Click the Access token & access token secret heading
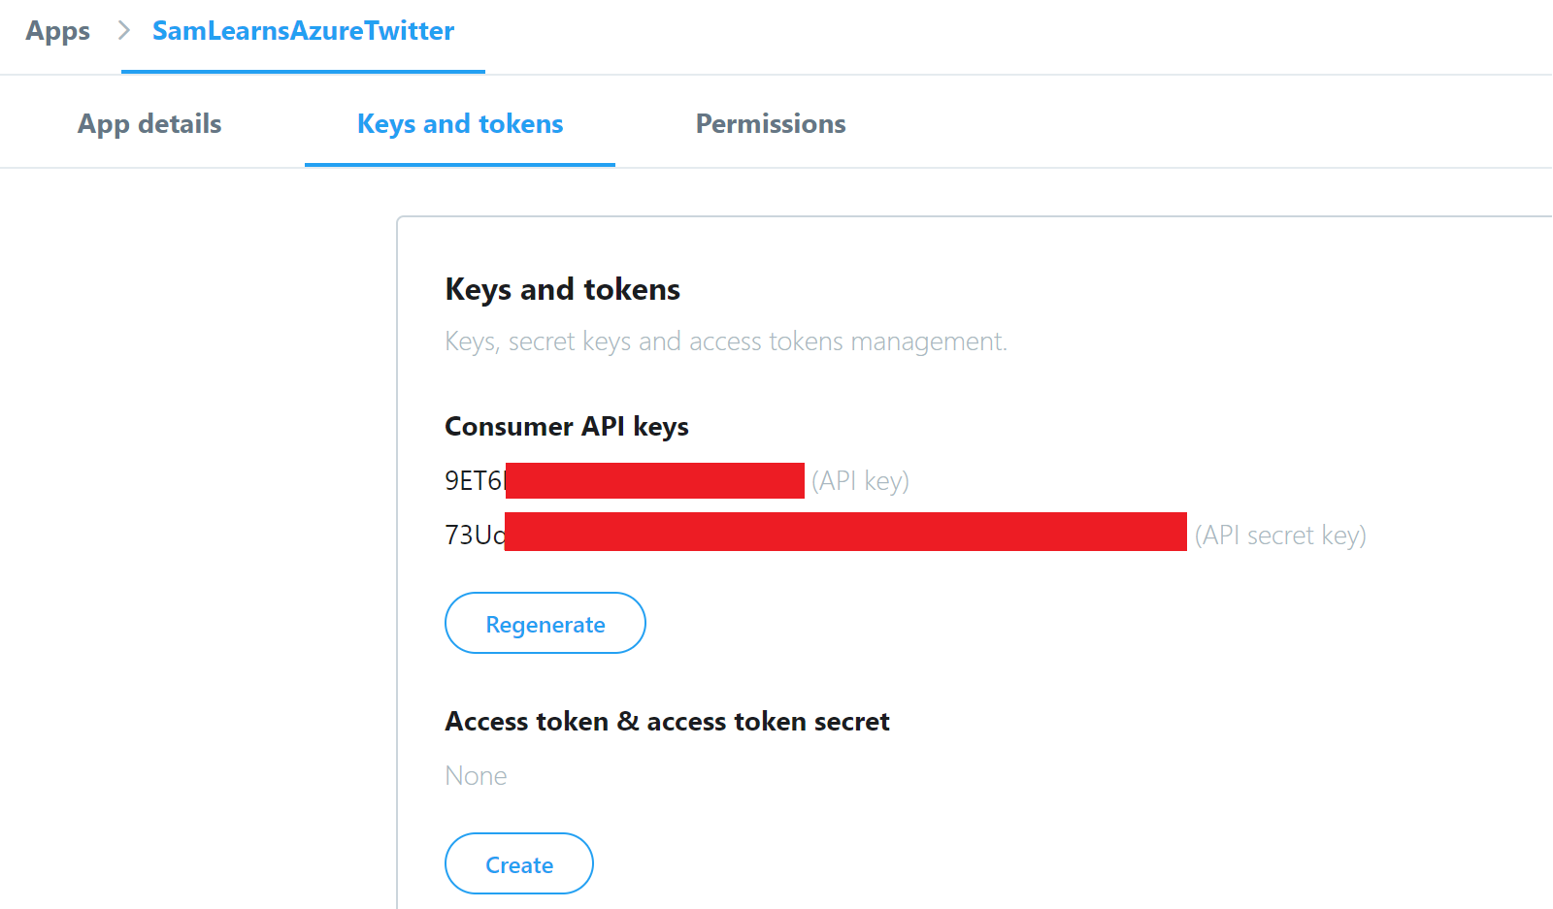The image size is (1553, 909). 667,722
